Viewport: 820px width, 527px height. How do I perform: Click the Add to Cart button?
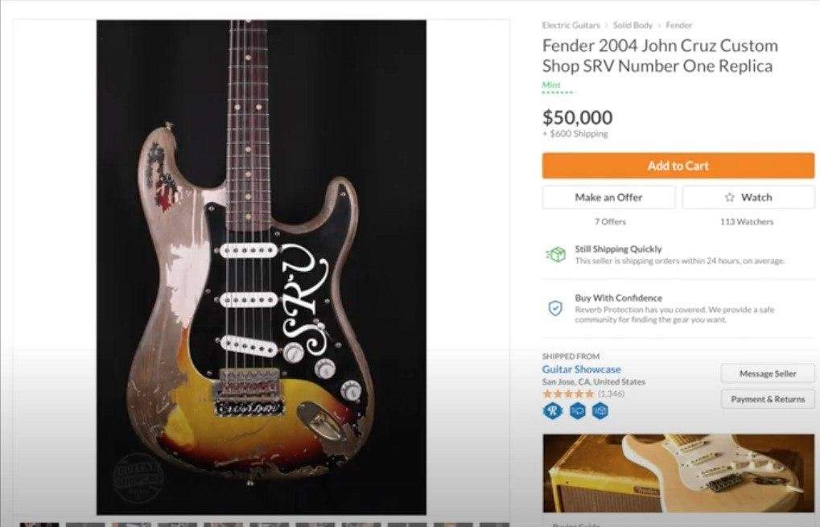(x=678, y=166)
